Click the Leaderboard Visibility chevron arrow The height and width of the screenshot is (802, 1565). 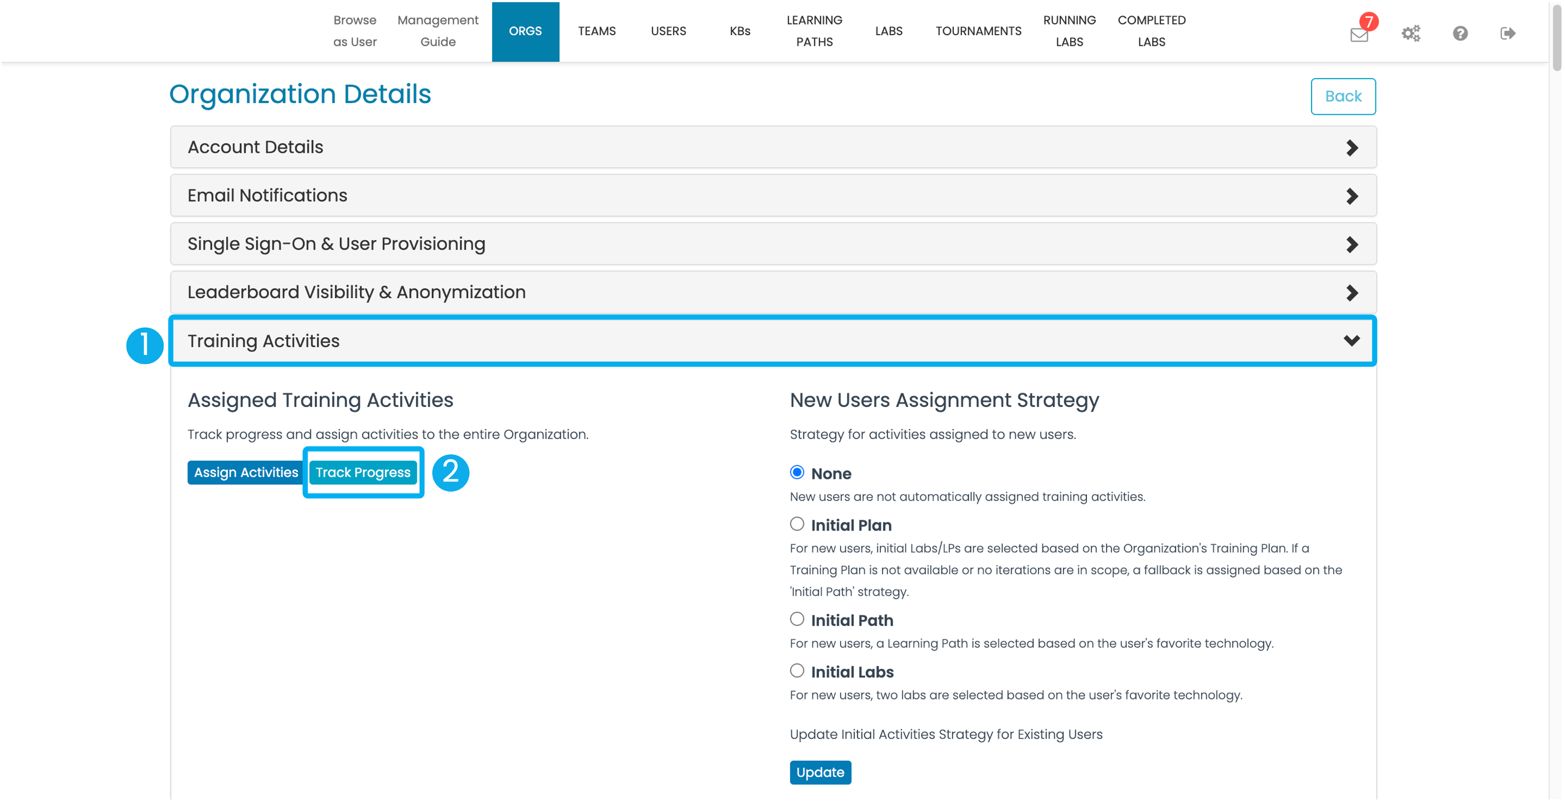click(x=1352, y=293)
